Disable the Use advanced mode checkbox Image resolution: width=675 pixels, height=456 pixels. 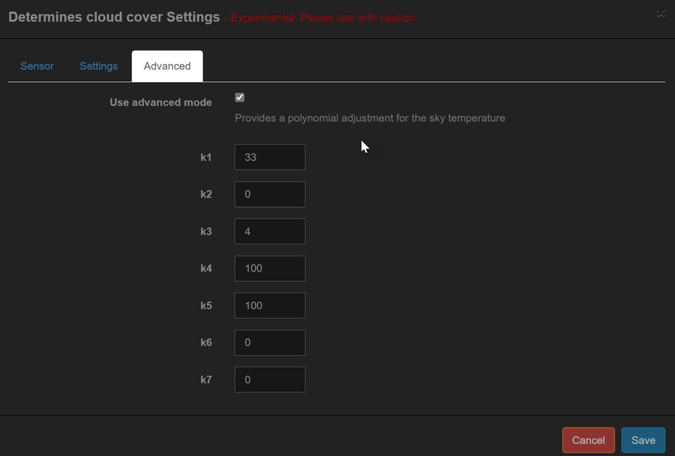[240, 97]
